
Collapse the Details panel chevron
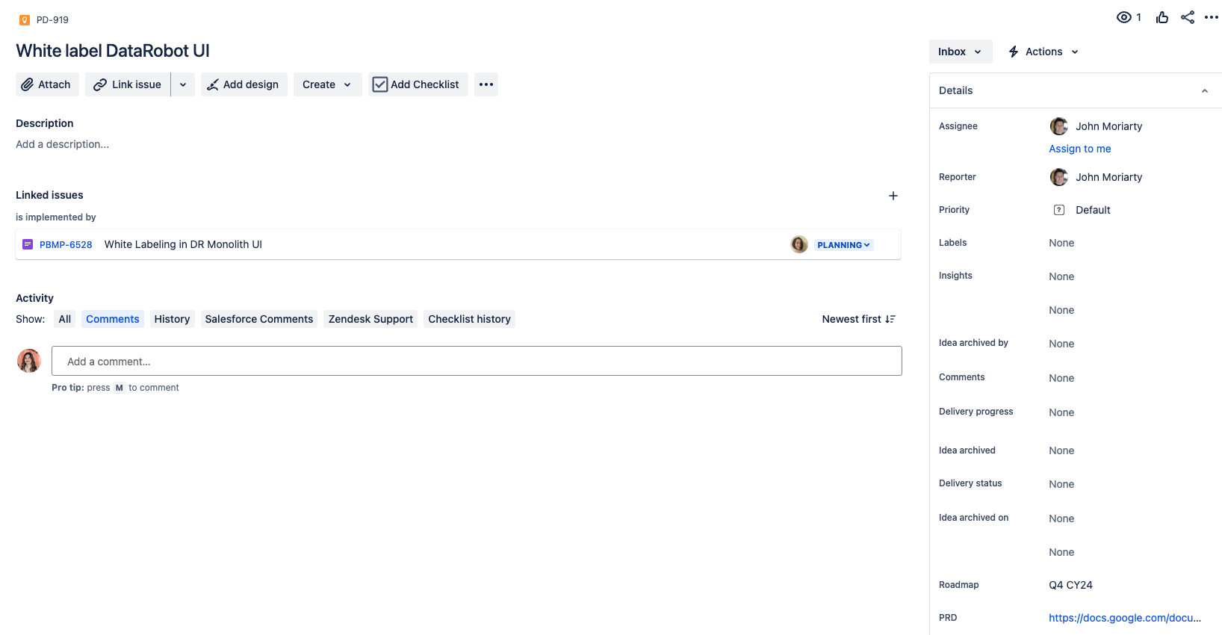tap(1205, 90)
